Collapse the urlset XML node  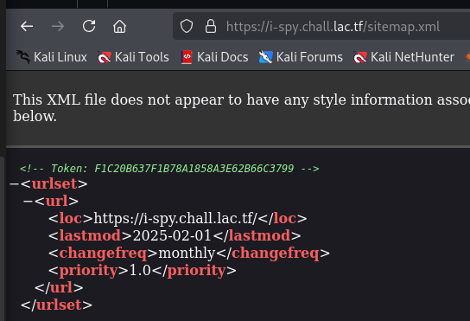(15, 183)
